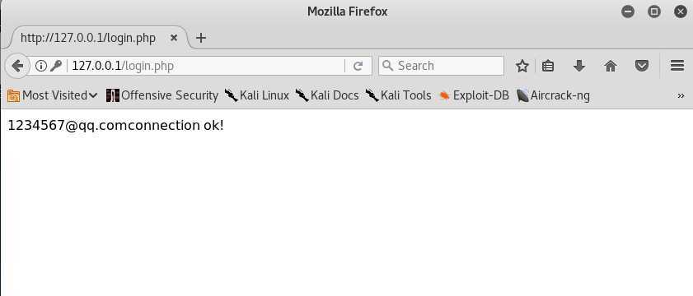Open the Firefox hamburger menu
Screen dimensions: 693x296
coord(677,66)
